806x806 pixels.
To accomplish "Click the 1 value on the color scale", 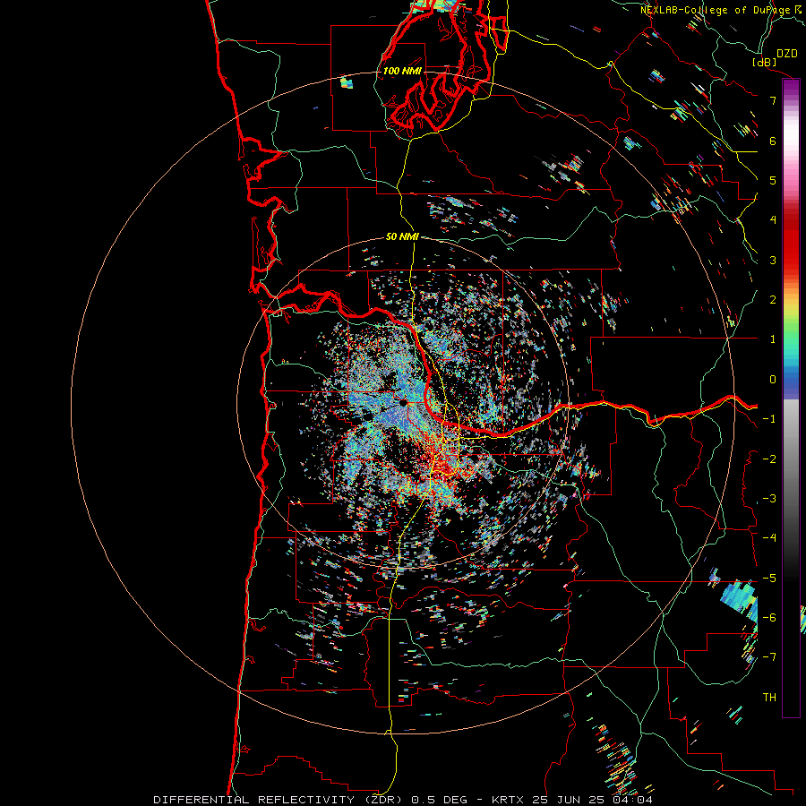I will point(773,339).
